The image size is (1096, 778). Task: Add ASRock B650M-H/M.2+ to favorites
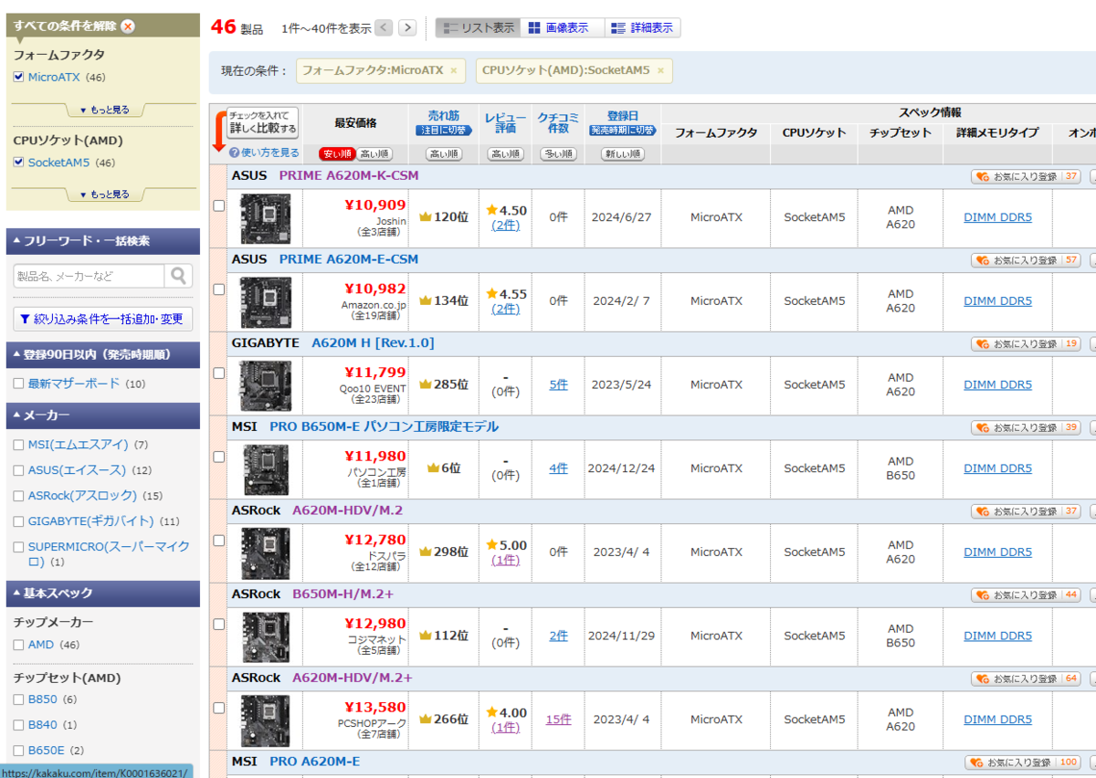pyautogui.click(x=1026, y=595)
